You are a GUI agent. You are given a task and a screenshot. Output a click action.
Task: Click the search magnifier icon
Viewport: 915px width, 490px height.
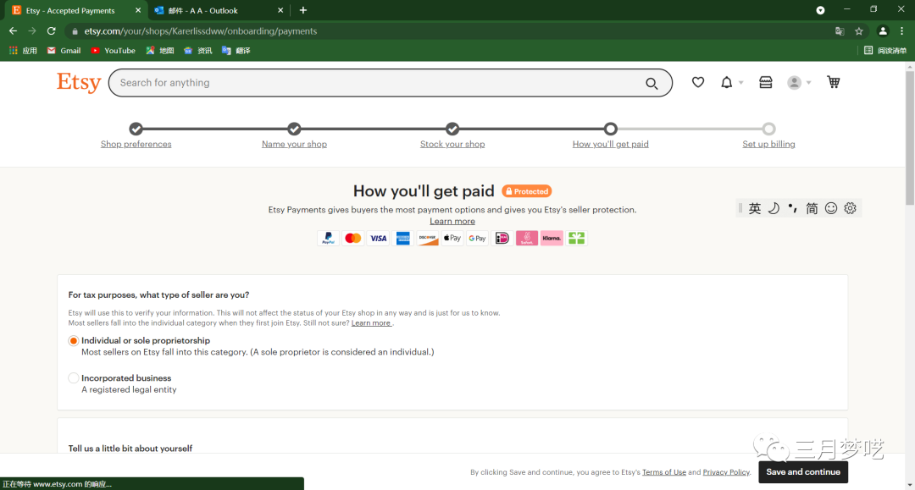(x=652, y=83)
